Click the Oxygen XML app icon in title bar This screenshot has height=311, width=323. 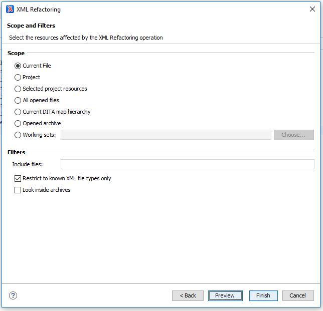(x=10, y=9)
